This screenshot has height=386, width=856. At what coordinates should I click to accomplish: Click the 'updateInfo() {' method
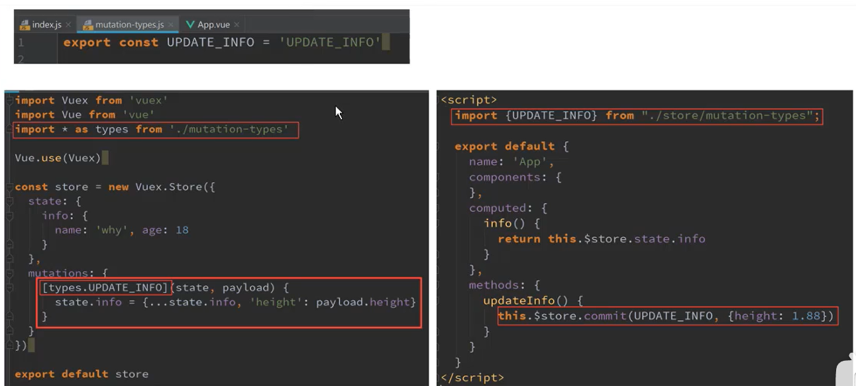tap(533, 301)
